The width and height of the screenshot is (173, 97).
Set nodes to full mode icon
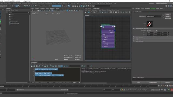[116, 12]
